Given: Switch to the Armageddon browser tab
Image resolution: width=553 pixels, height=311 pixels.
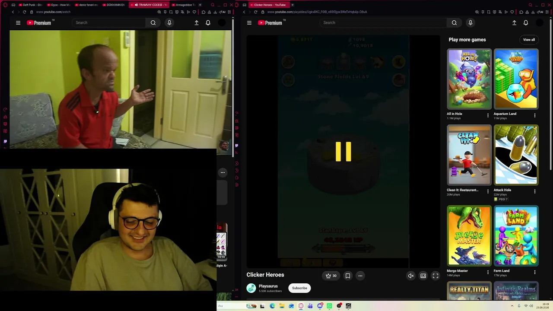Looking at the screenshot, I should pos(184,5).
